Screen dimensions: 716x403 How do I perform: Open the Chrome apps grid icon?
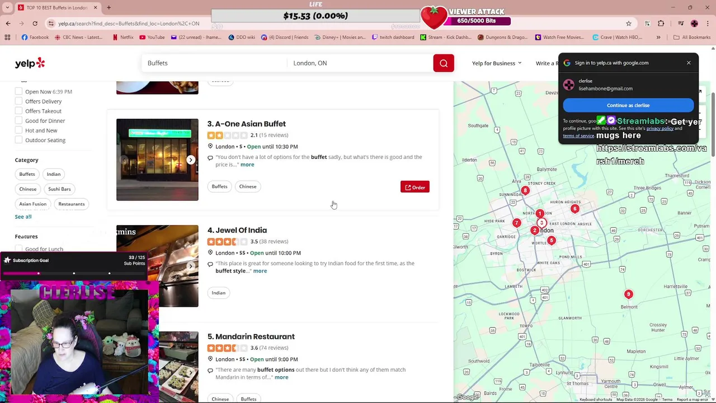[x=7, y=38]
